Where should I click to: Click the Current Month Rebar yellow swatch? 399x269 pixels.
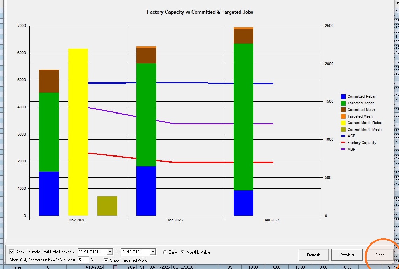(x=343, y=123)
